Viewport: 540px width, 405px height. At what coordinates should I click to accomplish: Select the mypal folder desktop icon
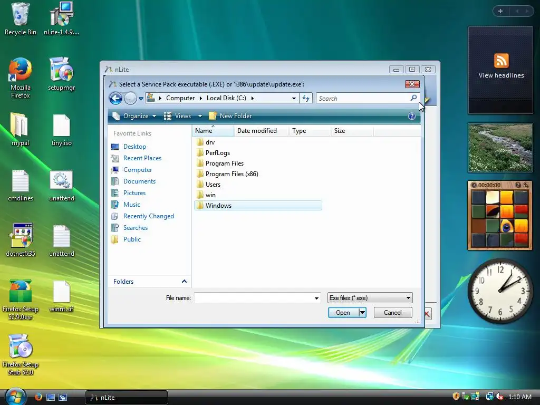click(x=21, y=130)
